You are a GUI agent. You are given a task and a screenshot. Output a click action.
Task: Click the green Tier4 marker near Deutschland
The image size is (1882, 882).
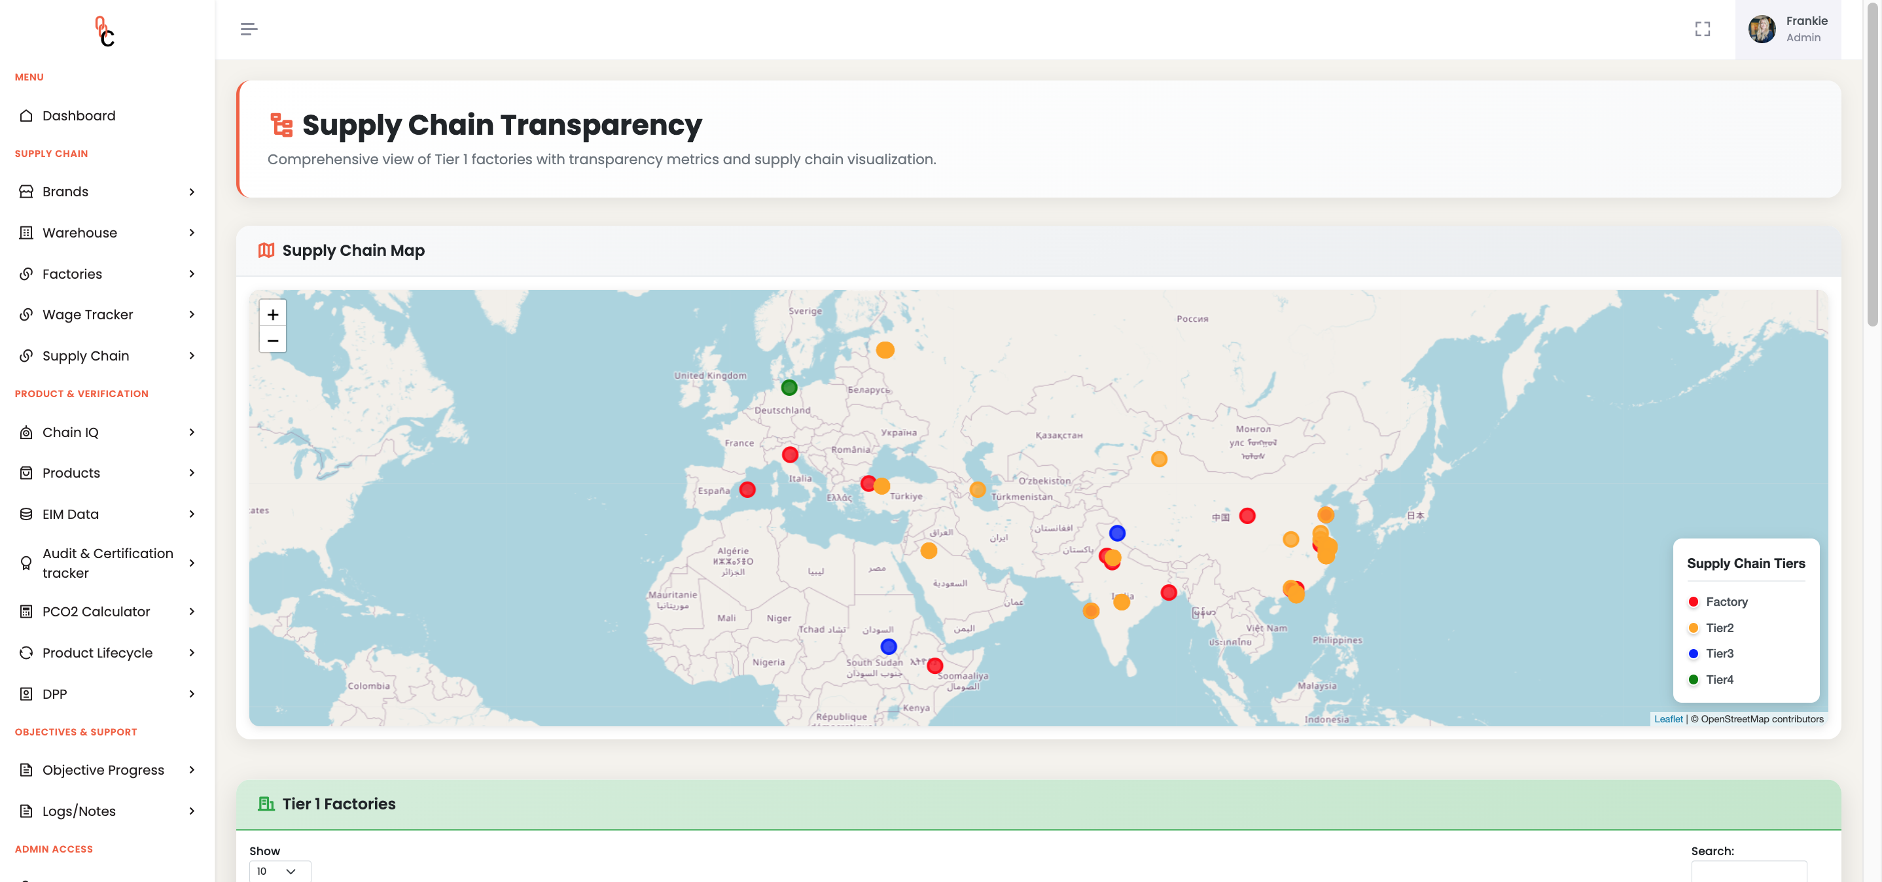click(789, 387)
